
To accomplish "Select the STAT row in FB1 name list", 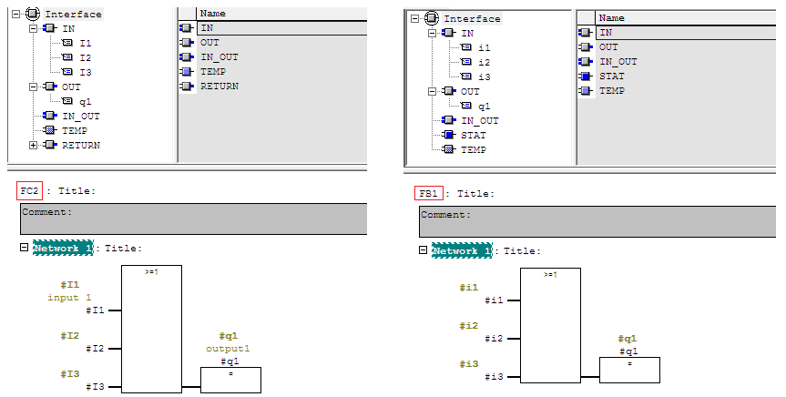I will [611, 76].
